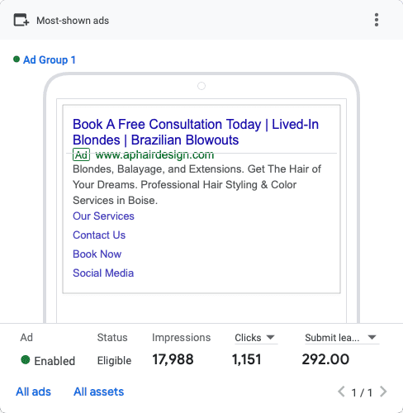Go to next ad with right chevron

(x=383, y=392)
